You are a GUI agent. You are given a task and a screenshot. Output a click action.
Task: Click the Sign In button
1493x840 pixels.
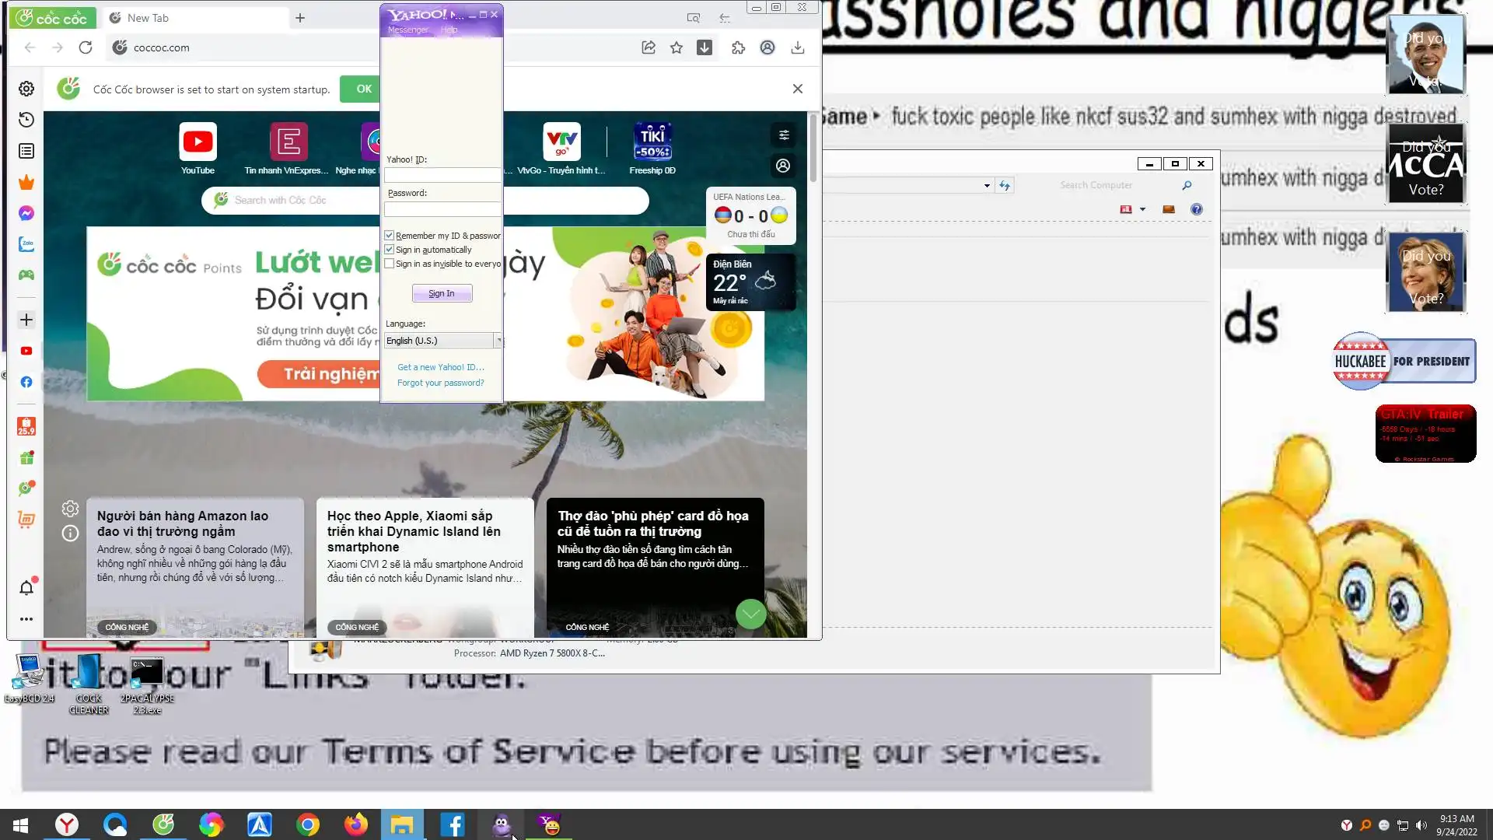pyautogui.click(x=442, y=293)
